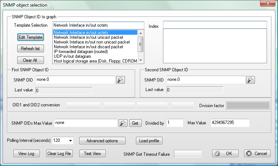The width and height of the screenshot is (278, 166).
Task: Click the empty Index list box
Action: [215, 46]
